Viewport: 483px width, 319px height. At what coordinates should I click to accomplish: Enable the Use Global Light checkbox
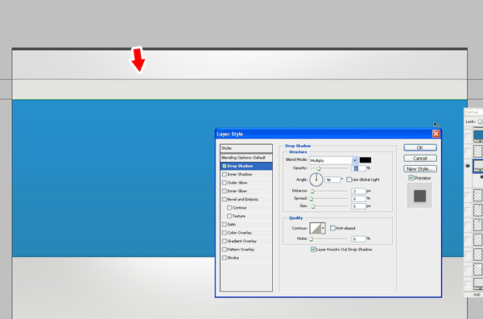[349, 180]
